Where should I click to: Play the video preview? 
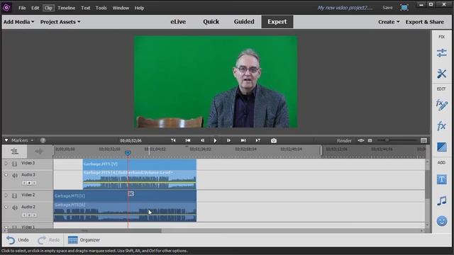pos(215,140)
